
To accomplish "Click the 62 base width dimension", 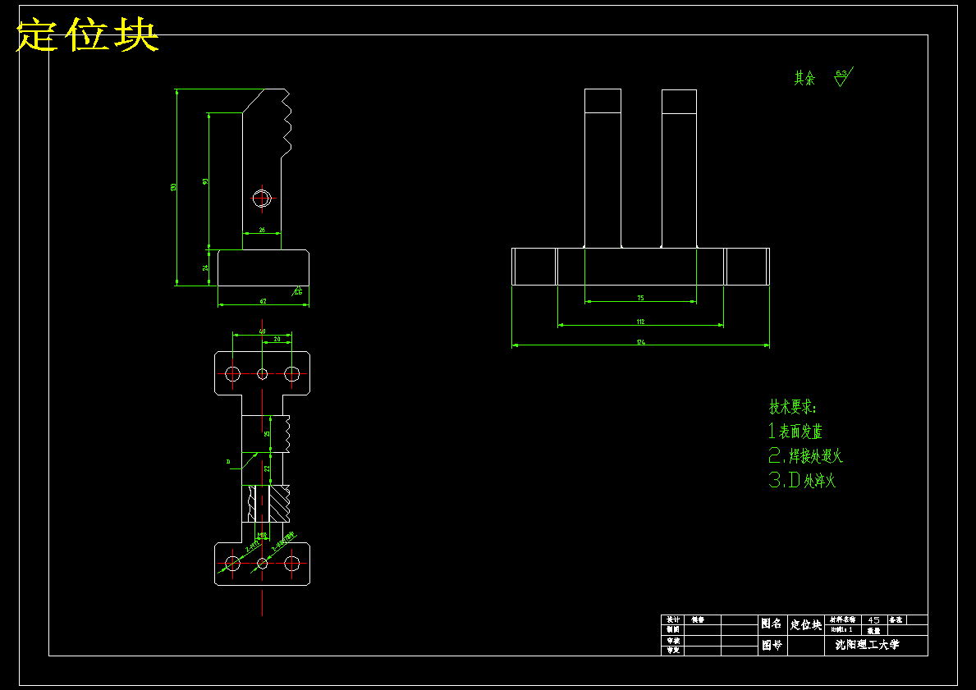I will tap(263, 301).
